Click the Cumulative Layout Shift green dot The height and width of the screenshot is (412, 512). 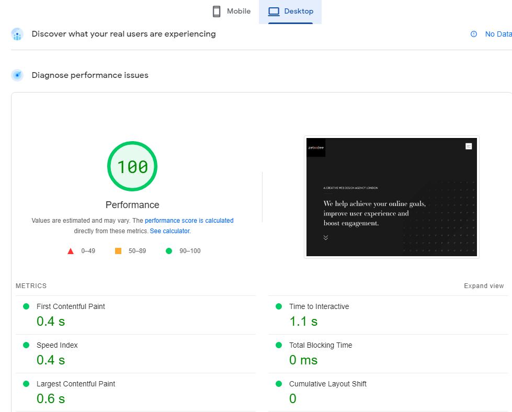[279, 384]
